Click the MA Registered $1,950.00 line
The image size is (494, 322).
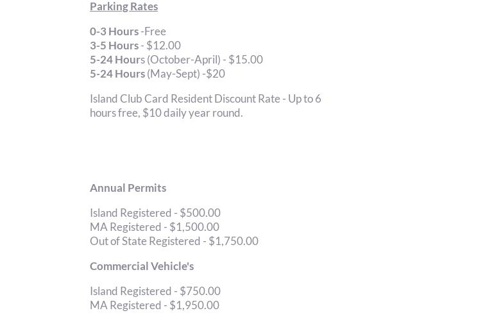(x=155, y=305)
